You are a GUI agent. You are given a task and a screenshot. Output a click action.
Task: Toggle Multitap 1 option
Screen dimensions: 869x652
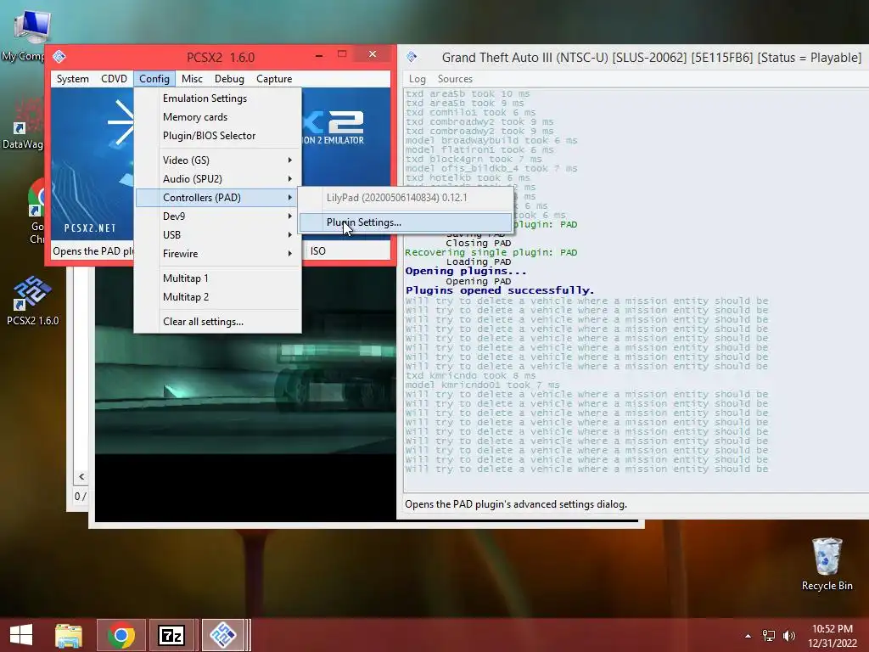pyautogui.click(x=218, y=278)
